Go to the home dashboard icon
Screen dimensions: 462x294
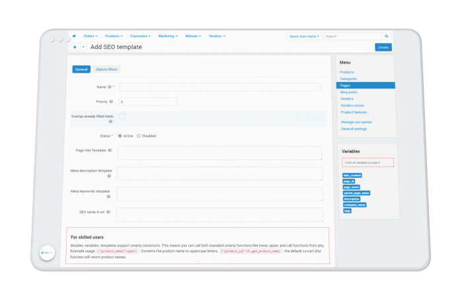74,36
